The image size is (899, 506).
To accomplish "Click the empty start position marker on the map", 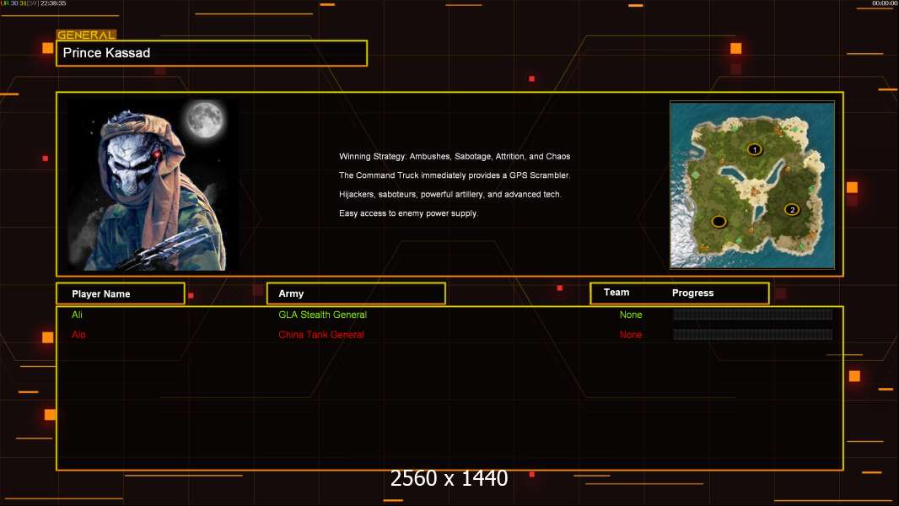I will pyautogui.click(x=719, y=222).
